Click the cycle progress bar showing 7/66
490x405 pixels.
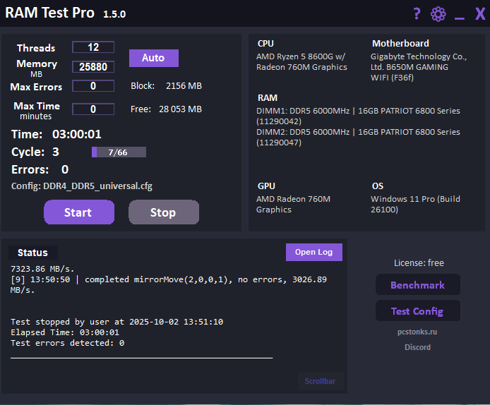coord(119,152)
